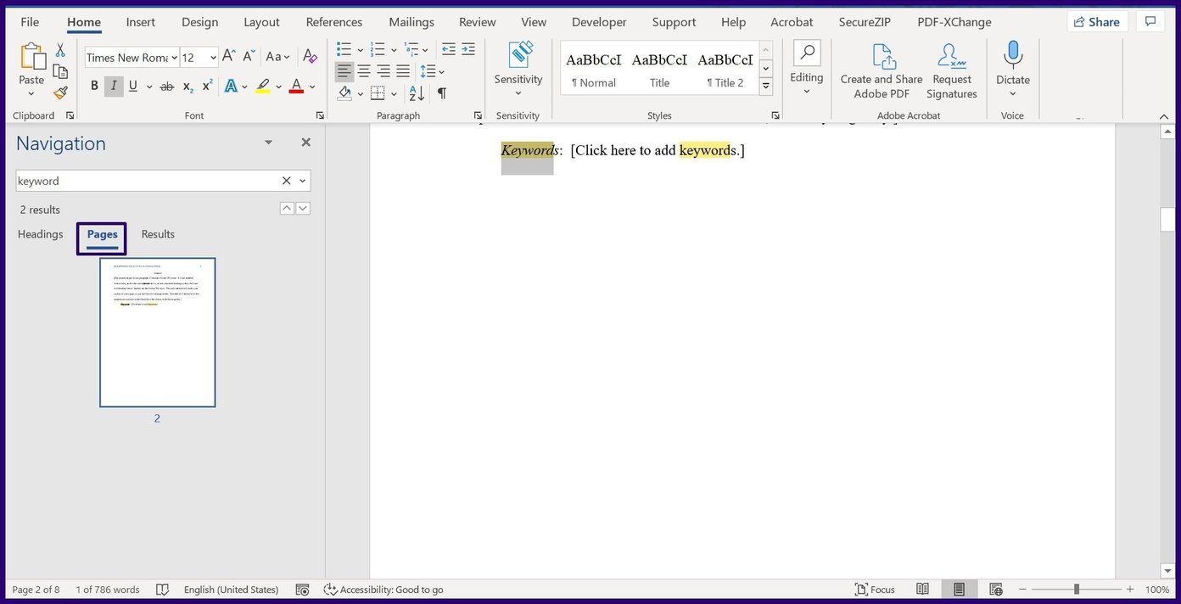1181x604 pixels.
Task: Open the Review ribbon tab
Action: 478,22
